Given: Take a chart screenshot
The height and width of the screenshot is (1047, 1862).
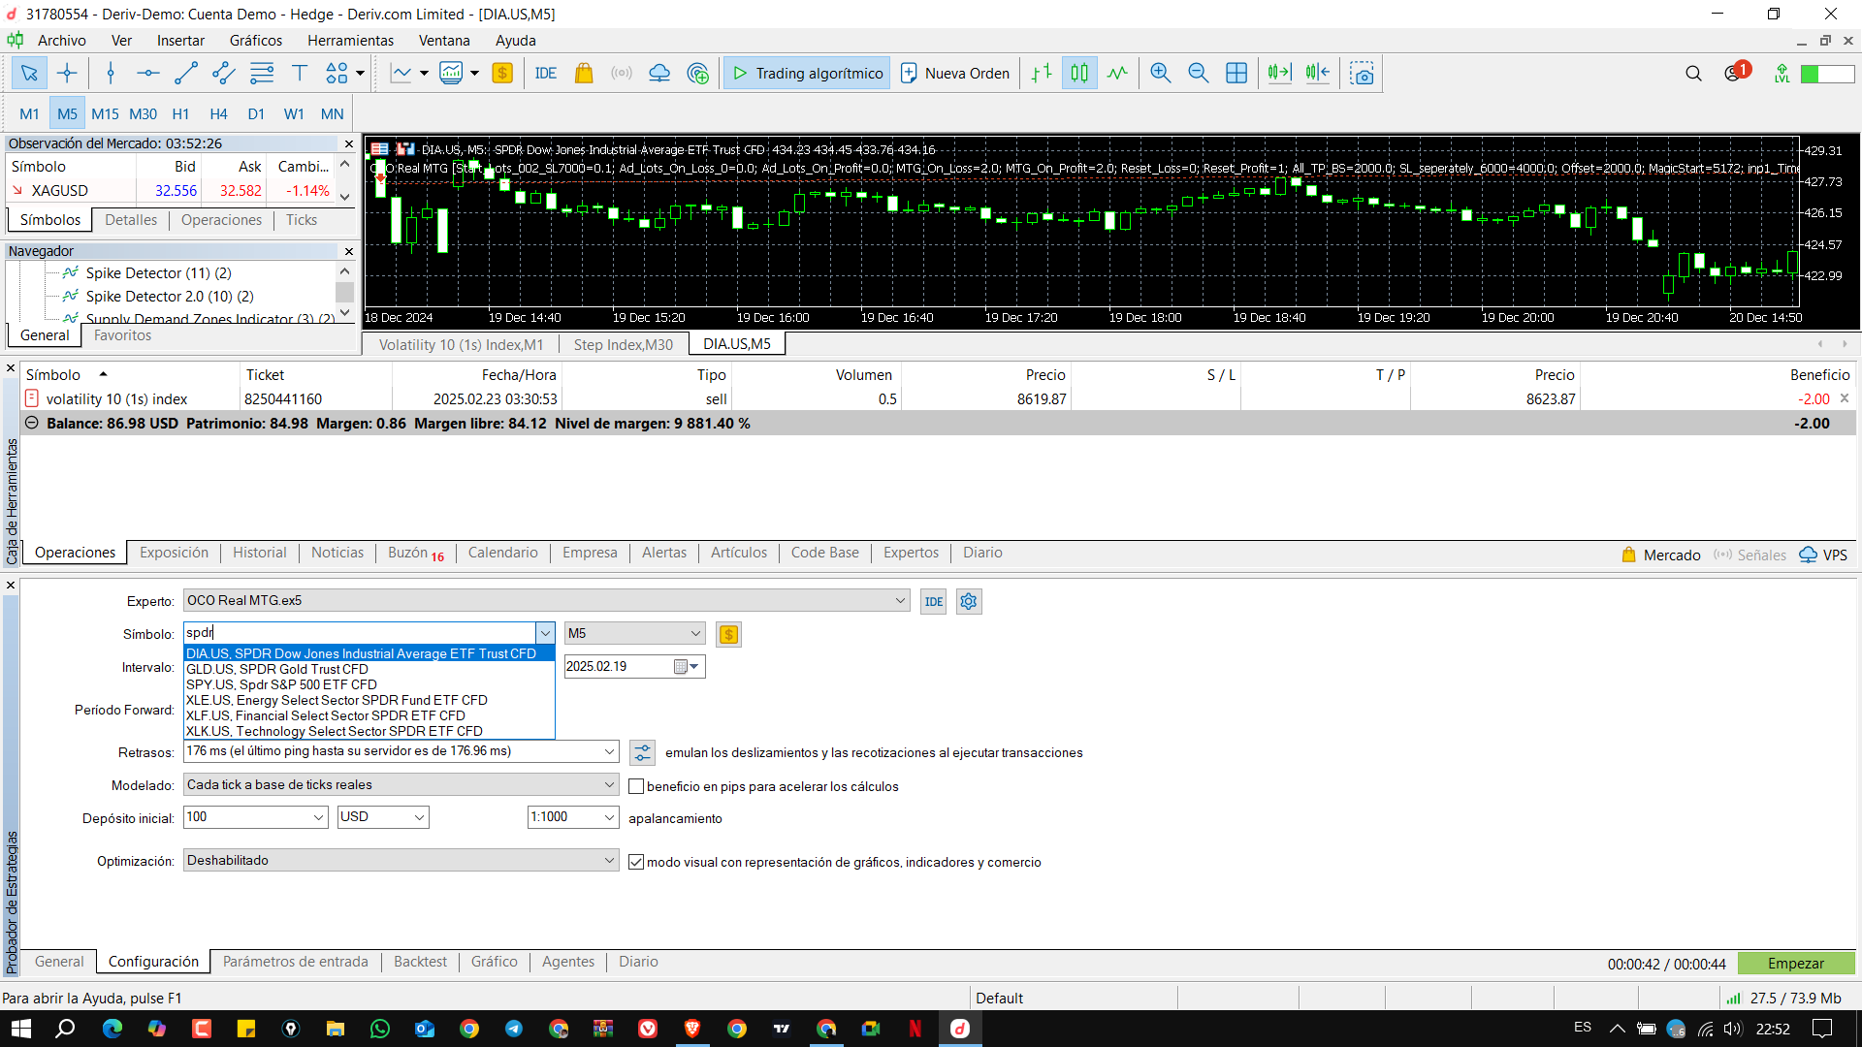Looking at the screenshot, I should pyautogui.click(x=1362, y=73).
